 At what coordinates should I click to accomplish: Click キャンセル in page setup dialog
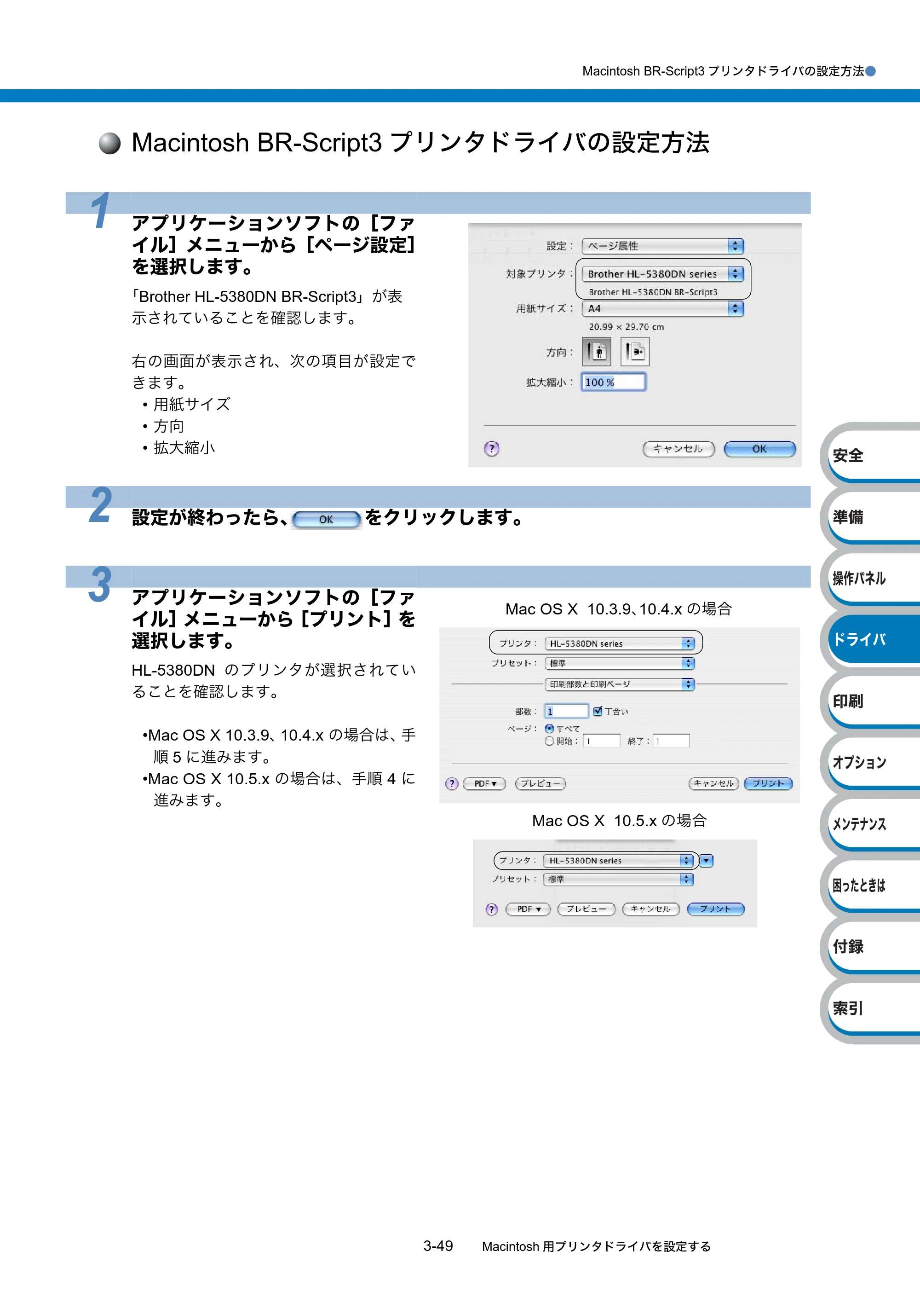678,449
